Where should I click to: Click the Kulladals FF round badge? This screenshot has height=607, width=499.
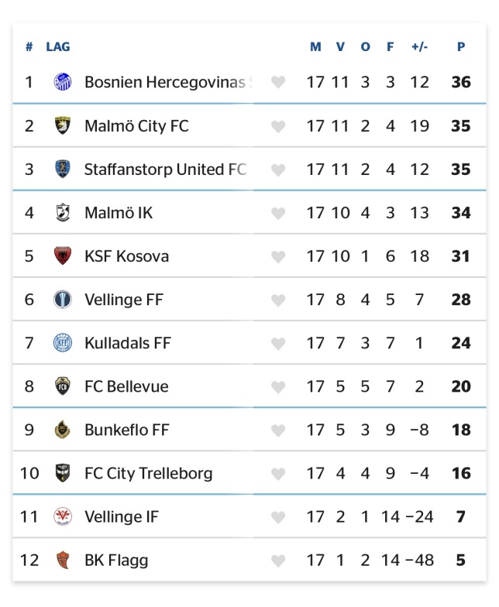(x=63, y=342)
